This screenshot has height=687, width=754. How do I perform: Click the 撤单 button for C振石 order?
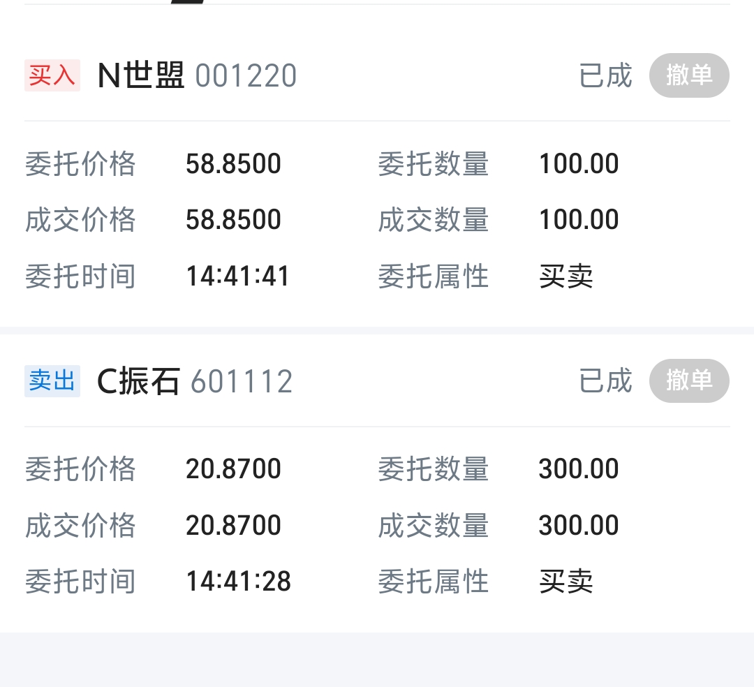tap(689, 381)
